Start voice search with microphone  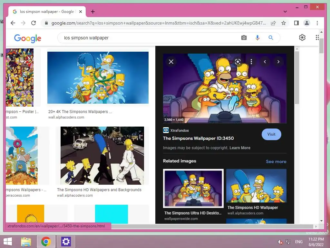coord(257,38)
